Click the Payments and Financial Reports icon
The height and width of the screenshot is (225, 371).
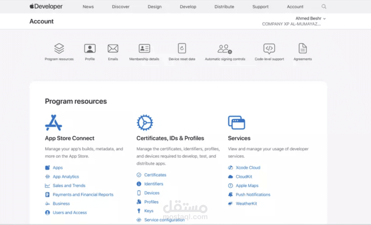(x=48, y=194)
